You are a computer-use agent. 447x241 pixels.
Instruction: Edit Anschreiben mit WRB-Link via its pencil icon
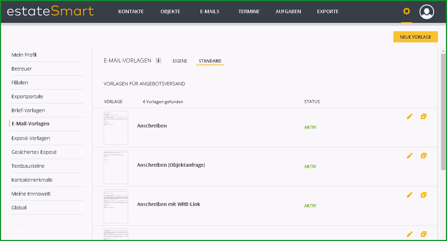coord(410,195)
